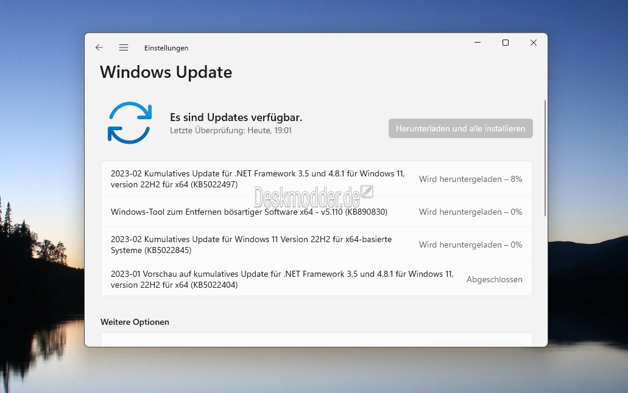
Task: Select the KB5022497 .NET Framework update row
Action: (x=316, y=179)
